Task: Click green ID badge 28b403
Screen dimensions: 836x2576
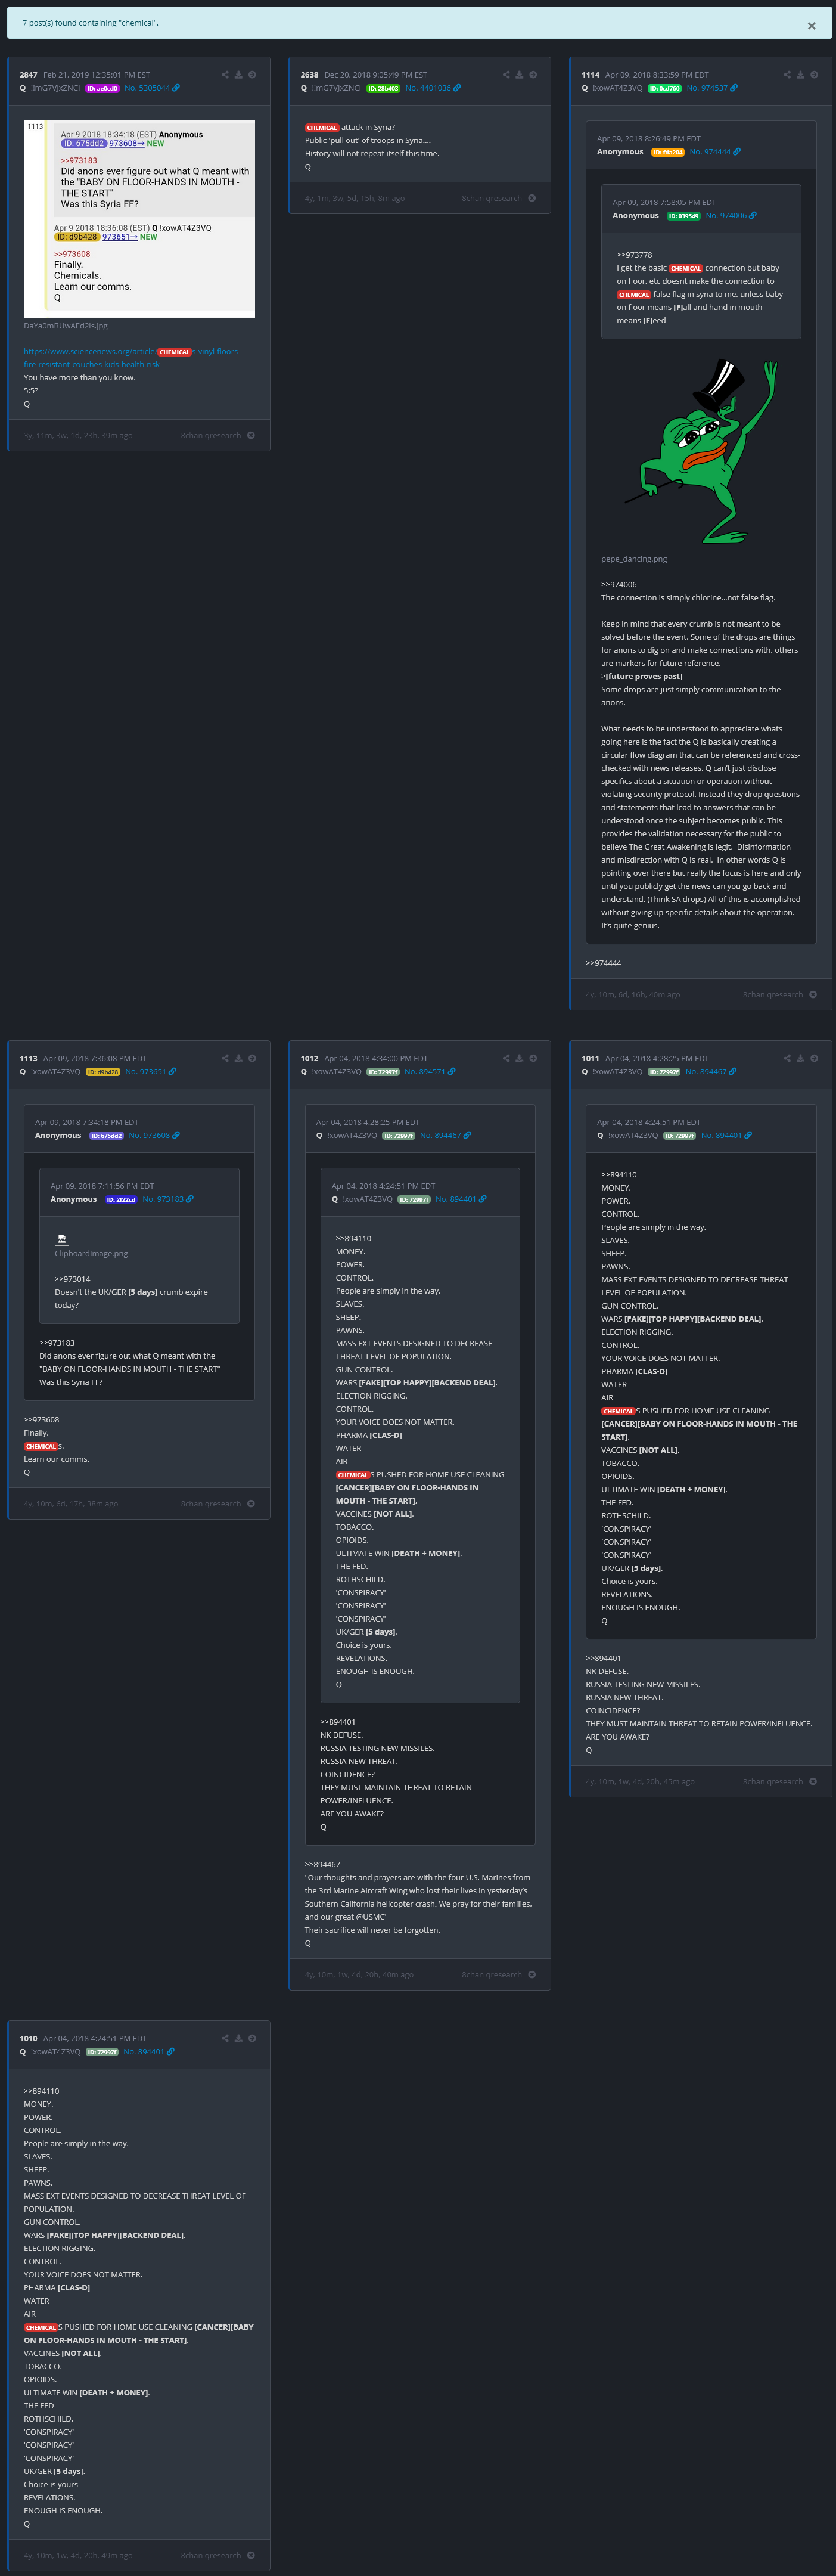Action: pyautogui.click(x=384, y=88)
